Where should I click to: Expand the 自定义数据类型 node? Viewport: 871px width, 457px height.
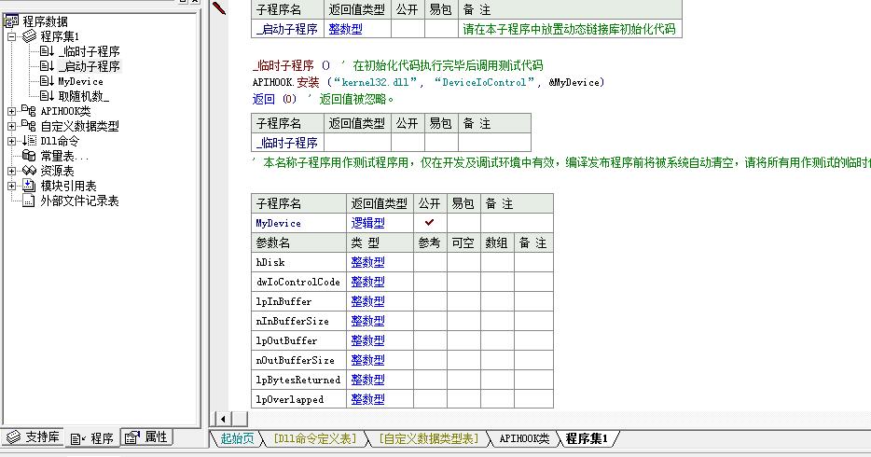click(12, 126)
